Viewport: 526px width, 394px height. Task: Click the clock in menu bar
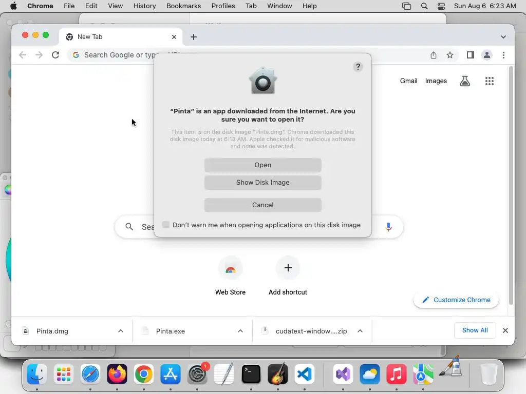[485, 6]
